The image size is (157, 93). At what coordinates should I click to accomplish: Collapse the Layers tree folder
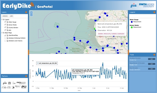click(x=2, y=20)
